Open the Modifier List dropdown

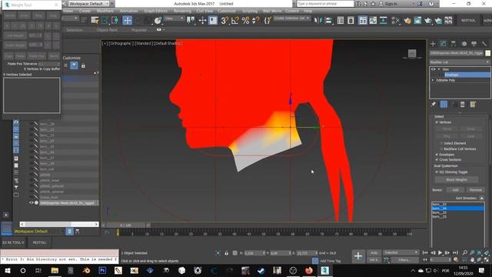coord(460,62)
